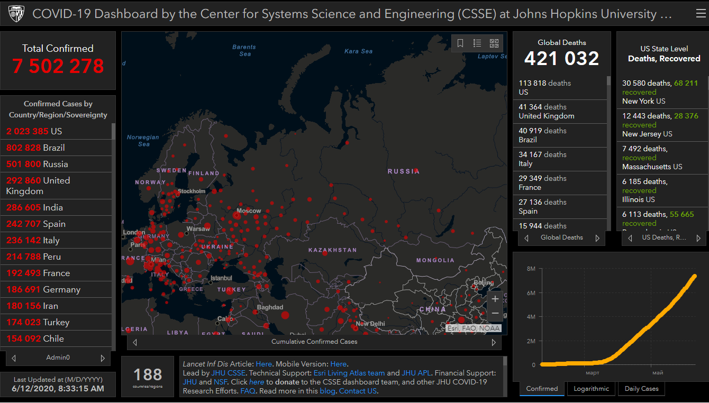Click next arrow beside Admin0
This screenshot has width=709, height=403.
pyautogui.click(x=103, y=358)
